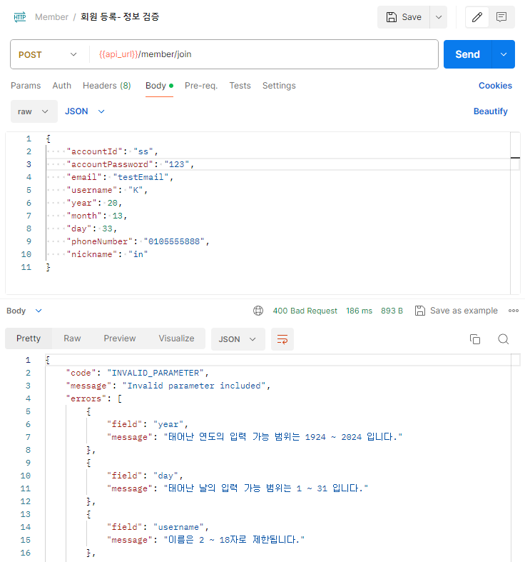Click the Member breadcrumb
The image size is (525, 562).
pyautogui.click(x=51, y=17)
